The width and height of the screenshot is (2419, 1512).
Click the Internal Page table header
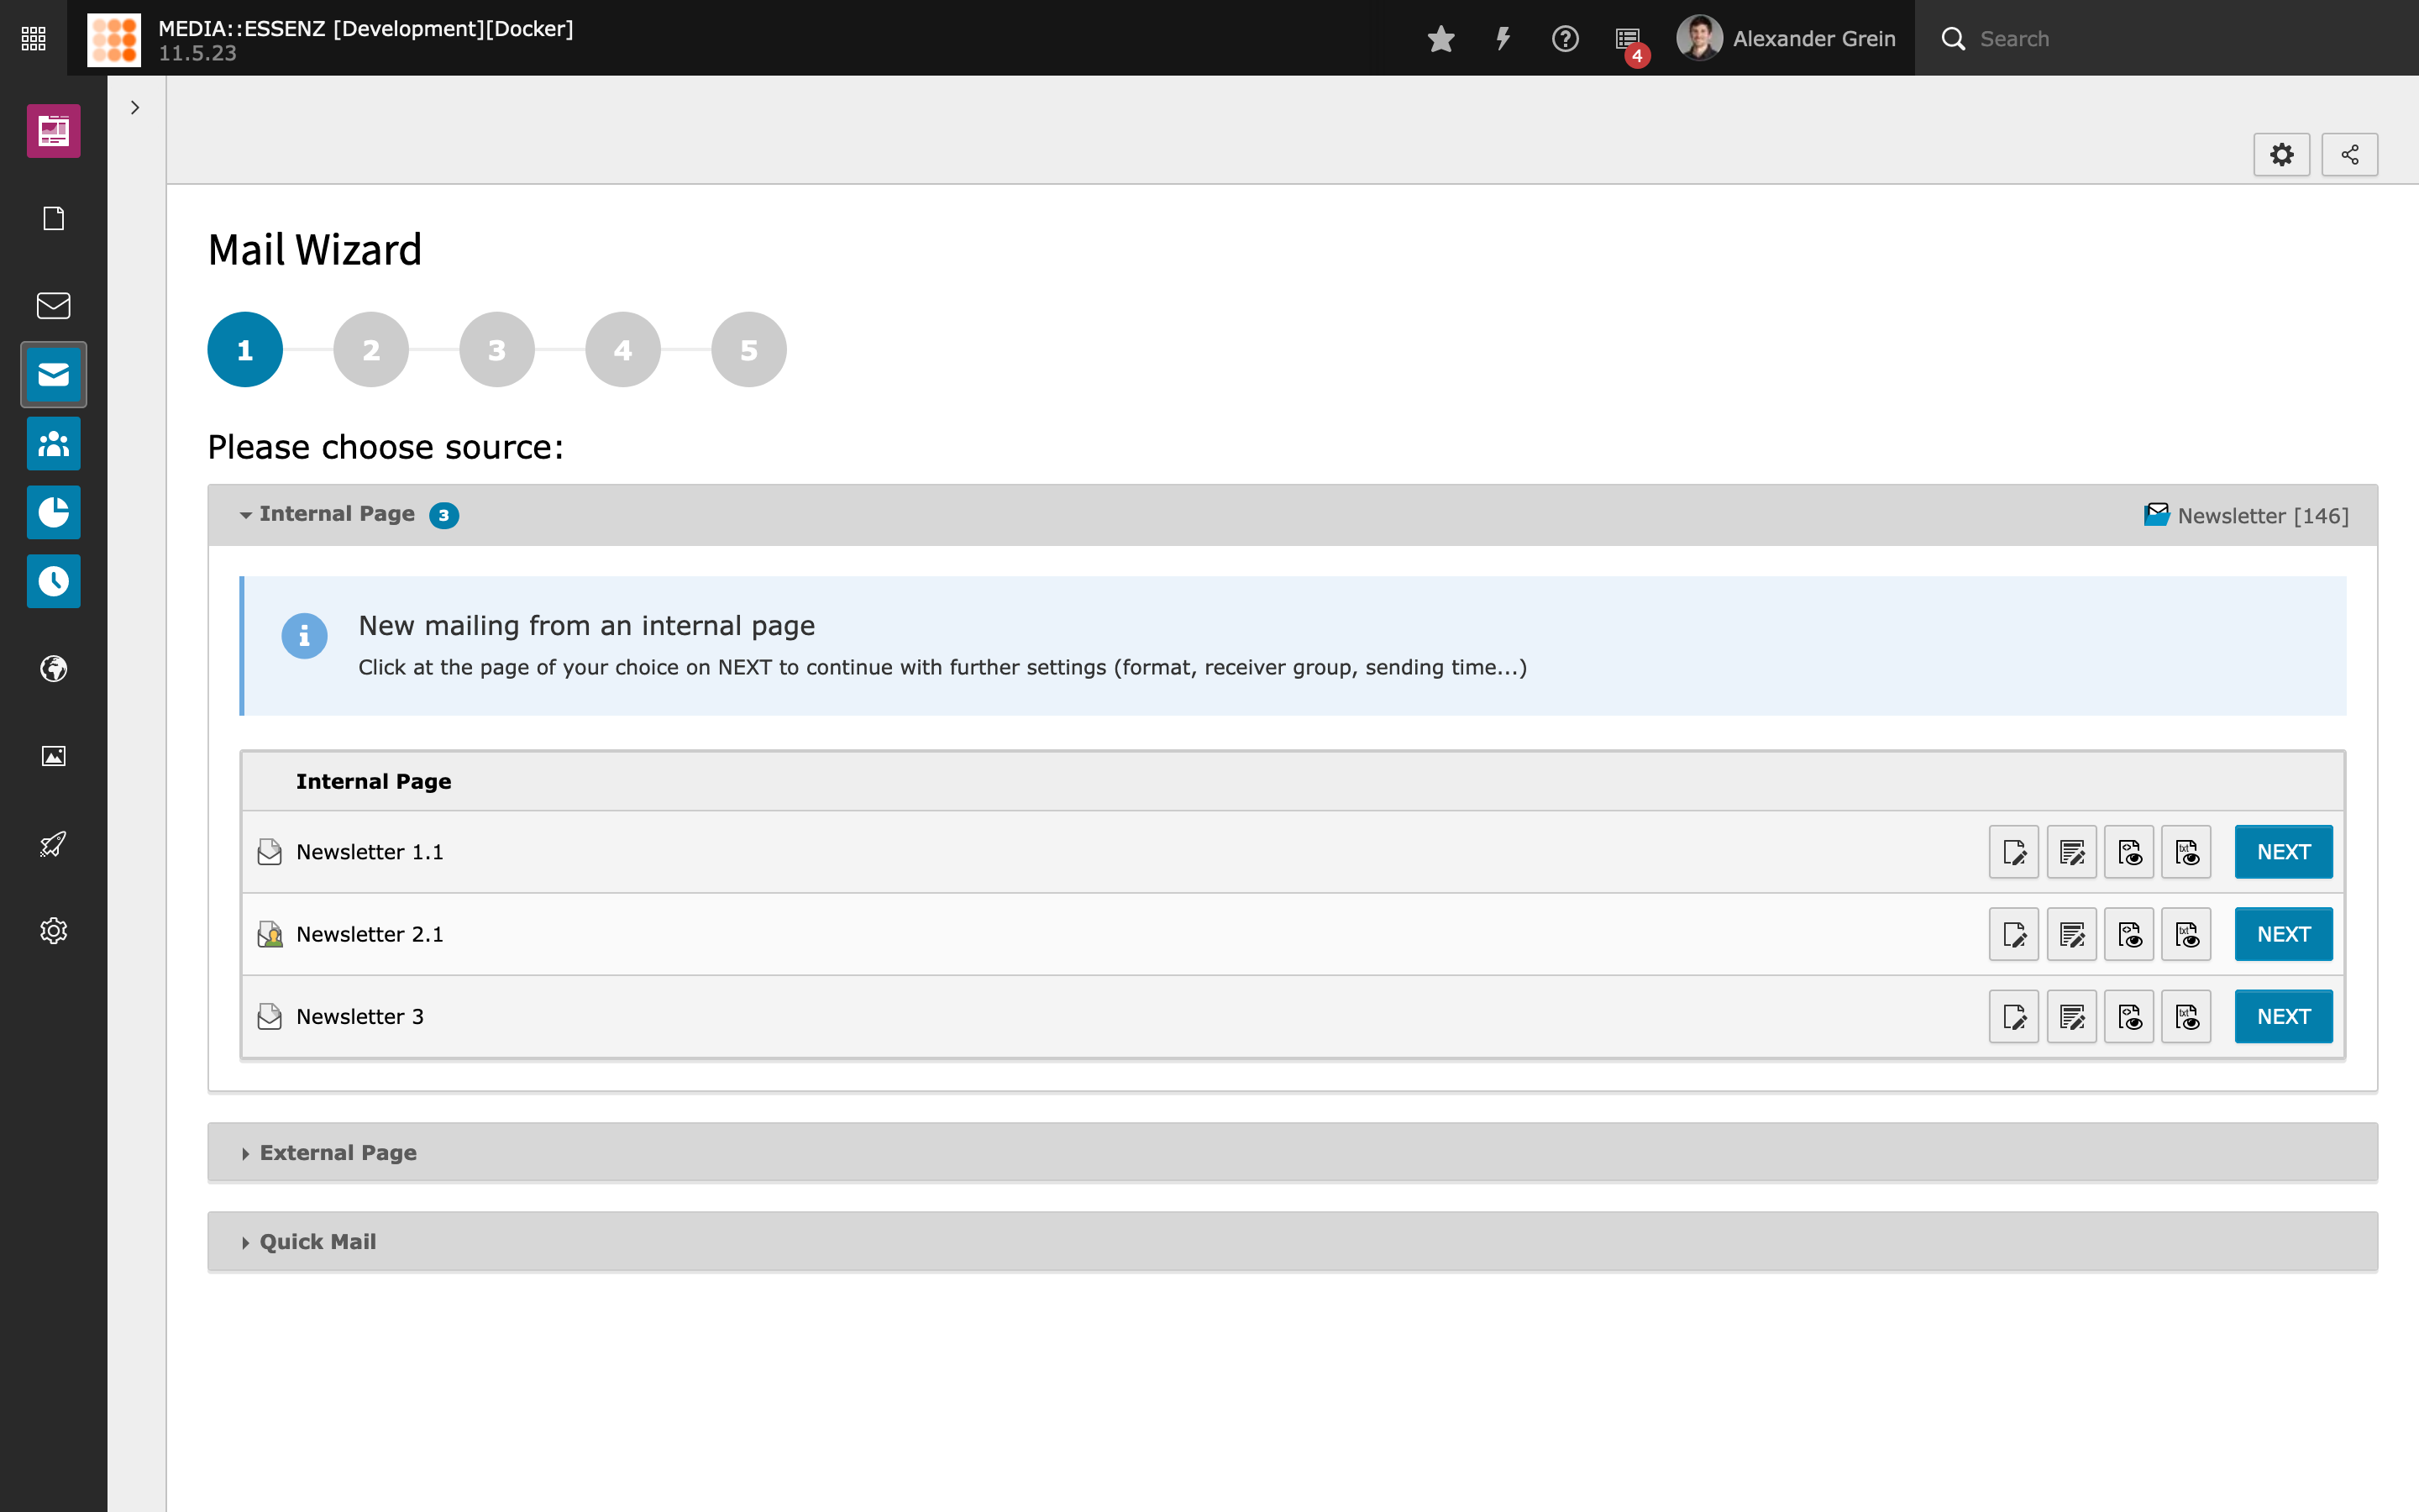pos(373,782)
